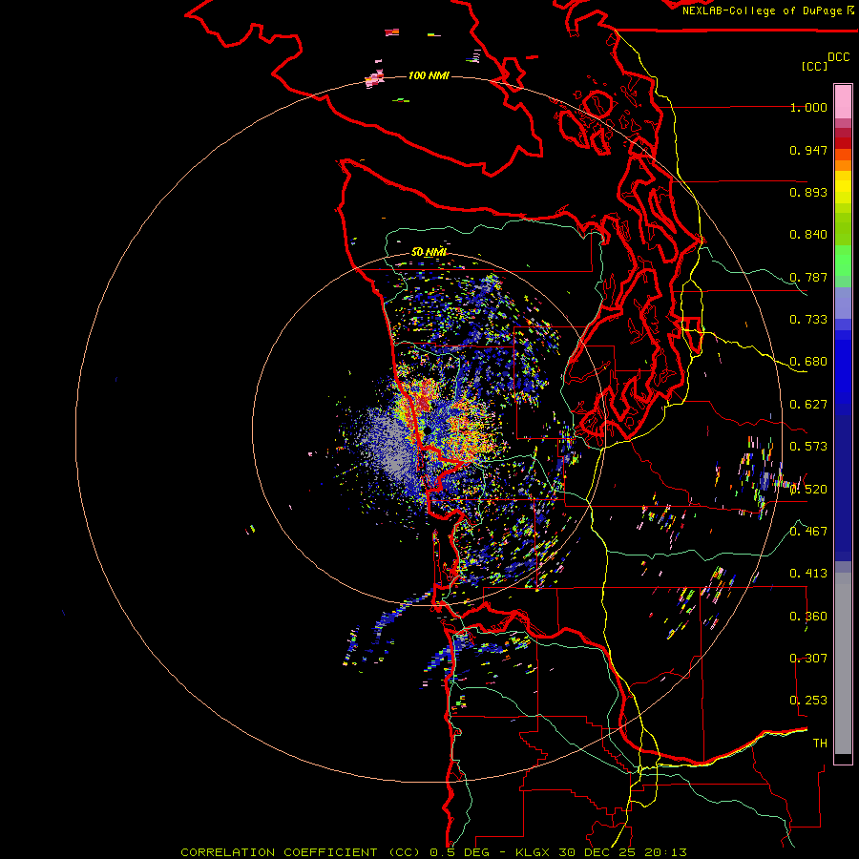The height and width of the screenshot is (859, 859).
Task: Click the 0.733 scale value
Action: pos(808,320)
